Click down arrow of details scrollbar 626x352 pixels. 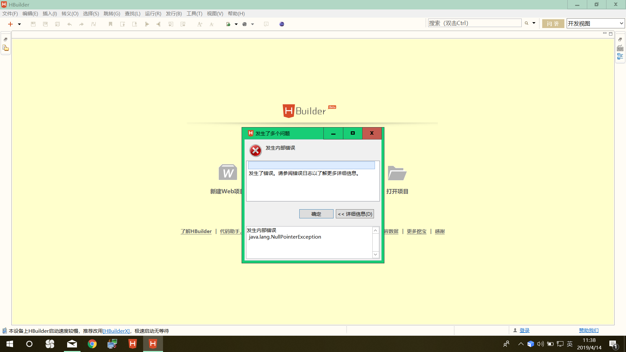tap(376, 255)
